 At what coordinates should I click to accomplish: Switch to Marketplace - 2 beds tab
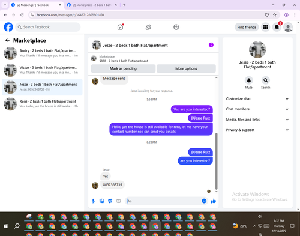tap(92, 5)
